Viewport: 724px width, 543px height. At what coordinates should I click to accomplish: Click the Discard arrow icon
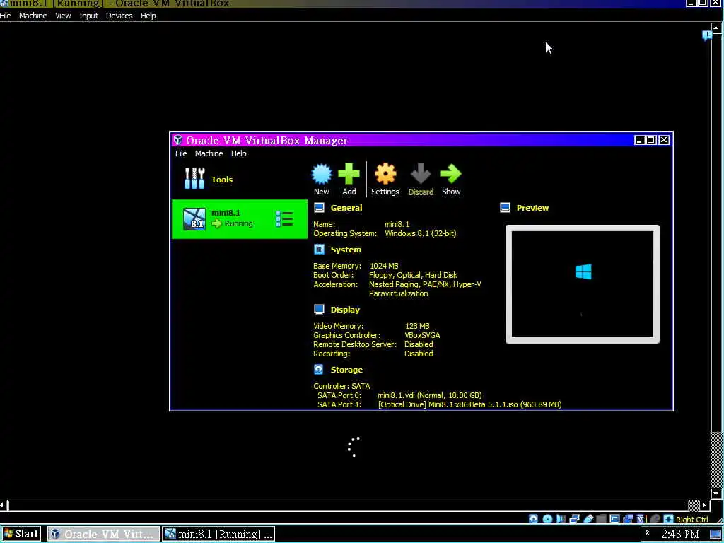[421, 174]
